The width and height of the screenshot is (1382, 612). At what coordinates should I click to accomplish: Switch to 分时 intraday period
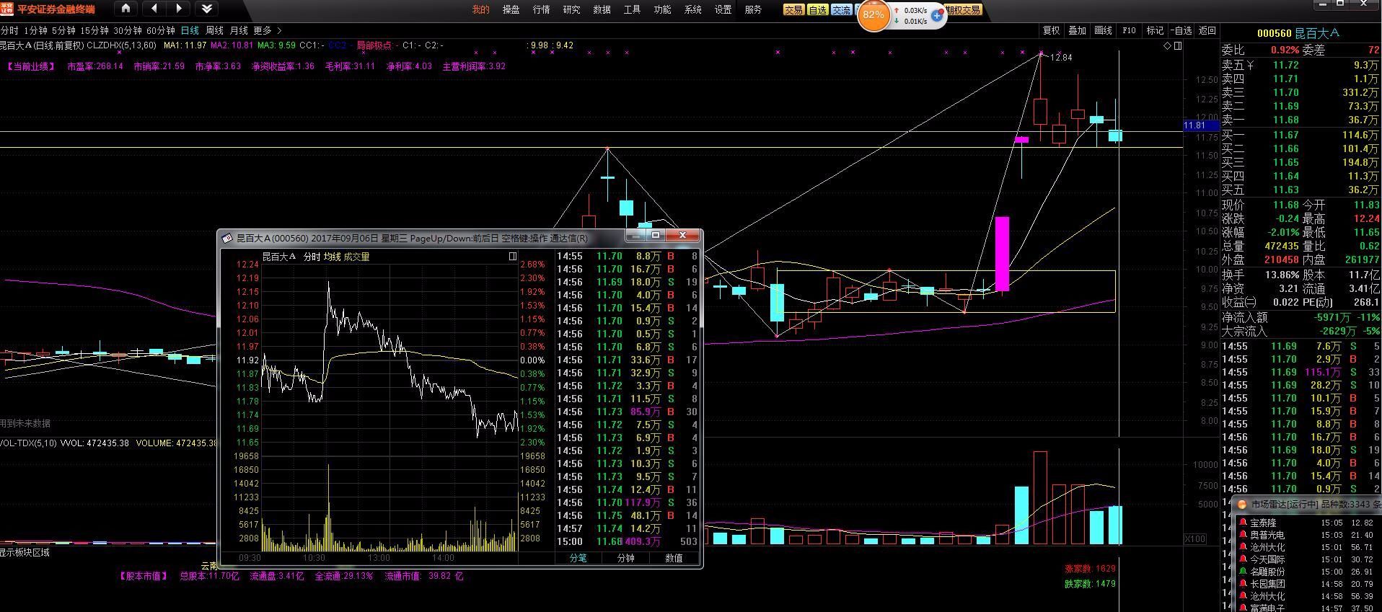tap(9, 31)
